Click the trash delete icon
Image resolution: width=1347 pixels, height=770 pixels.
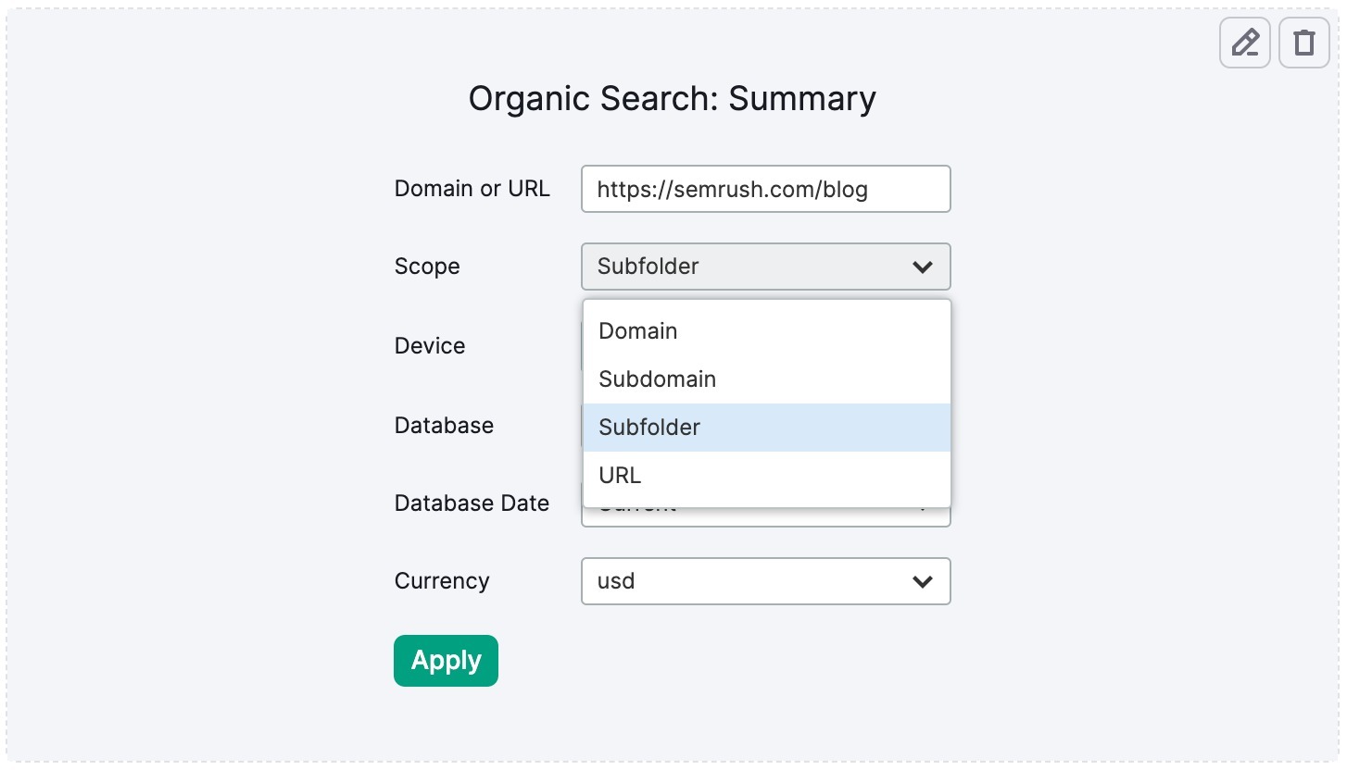tap(1303, 43)
